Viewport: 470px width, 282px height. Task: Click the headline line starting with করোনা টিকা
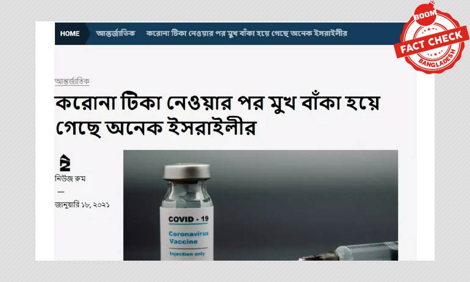(218, 103)
